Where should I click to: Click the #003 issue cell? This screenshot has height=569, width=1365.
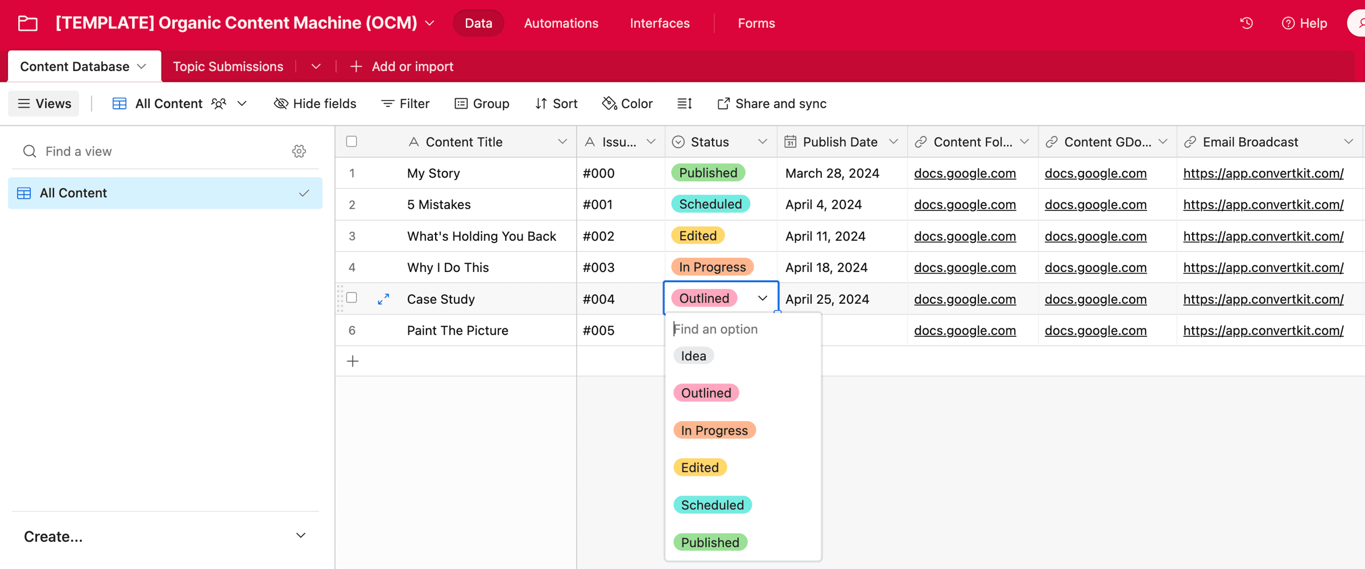(621, 267)
